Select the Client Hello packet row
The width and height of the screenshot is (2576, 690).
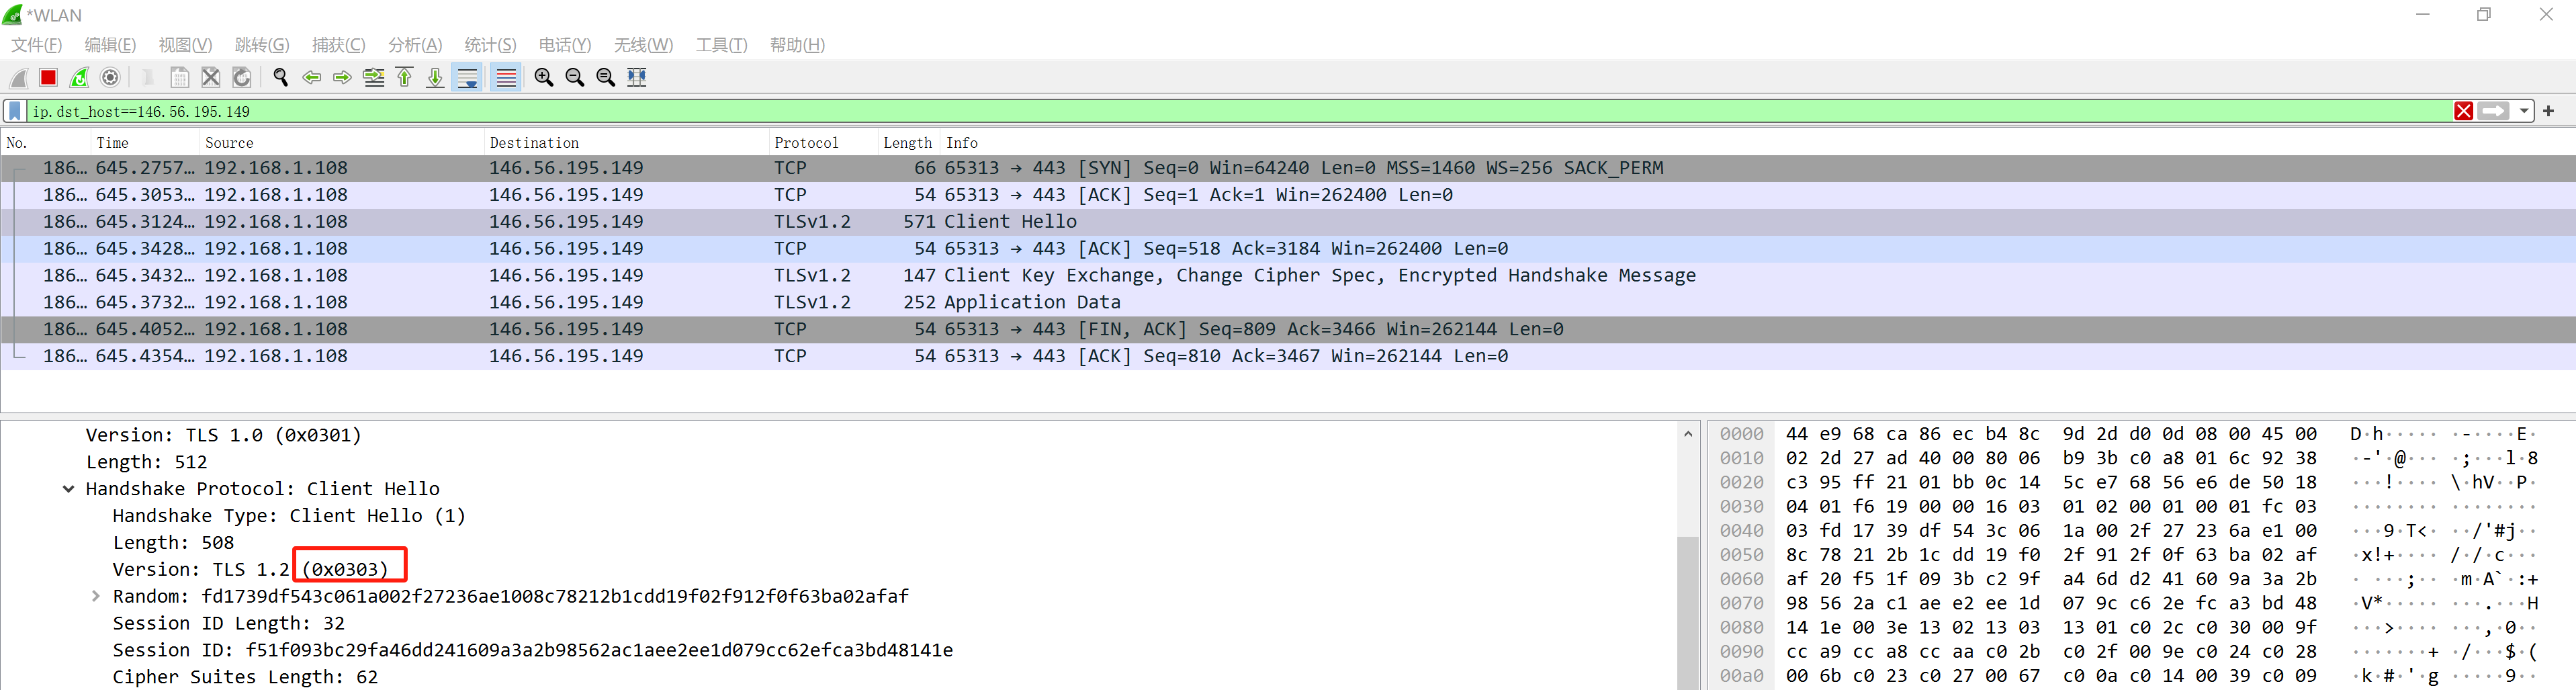tap(1288, 222)
